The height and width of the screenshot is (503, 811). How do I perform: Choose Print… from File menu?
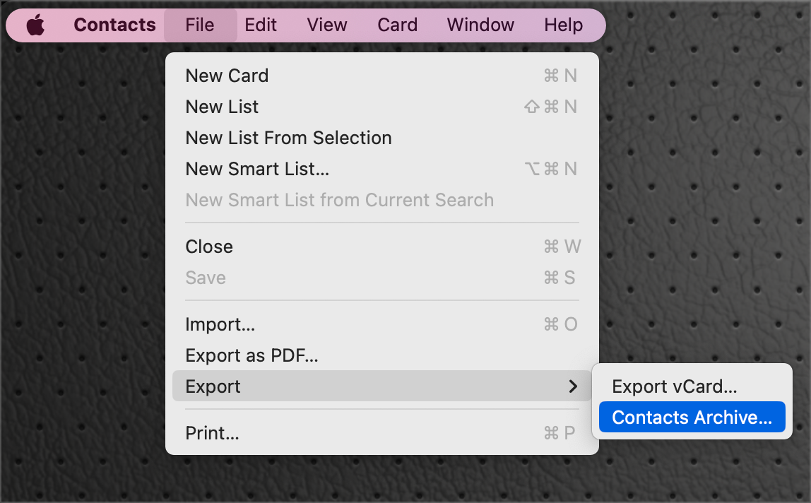point(212,433)
